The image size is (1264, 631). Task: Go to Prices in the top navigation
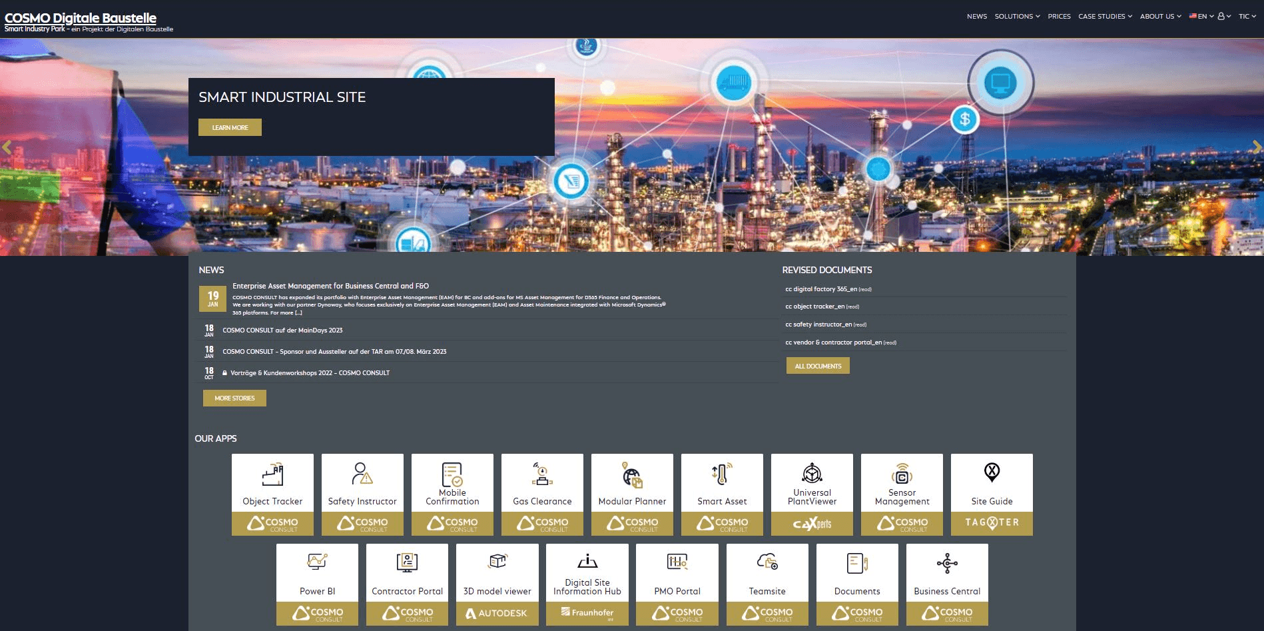1059,16
